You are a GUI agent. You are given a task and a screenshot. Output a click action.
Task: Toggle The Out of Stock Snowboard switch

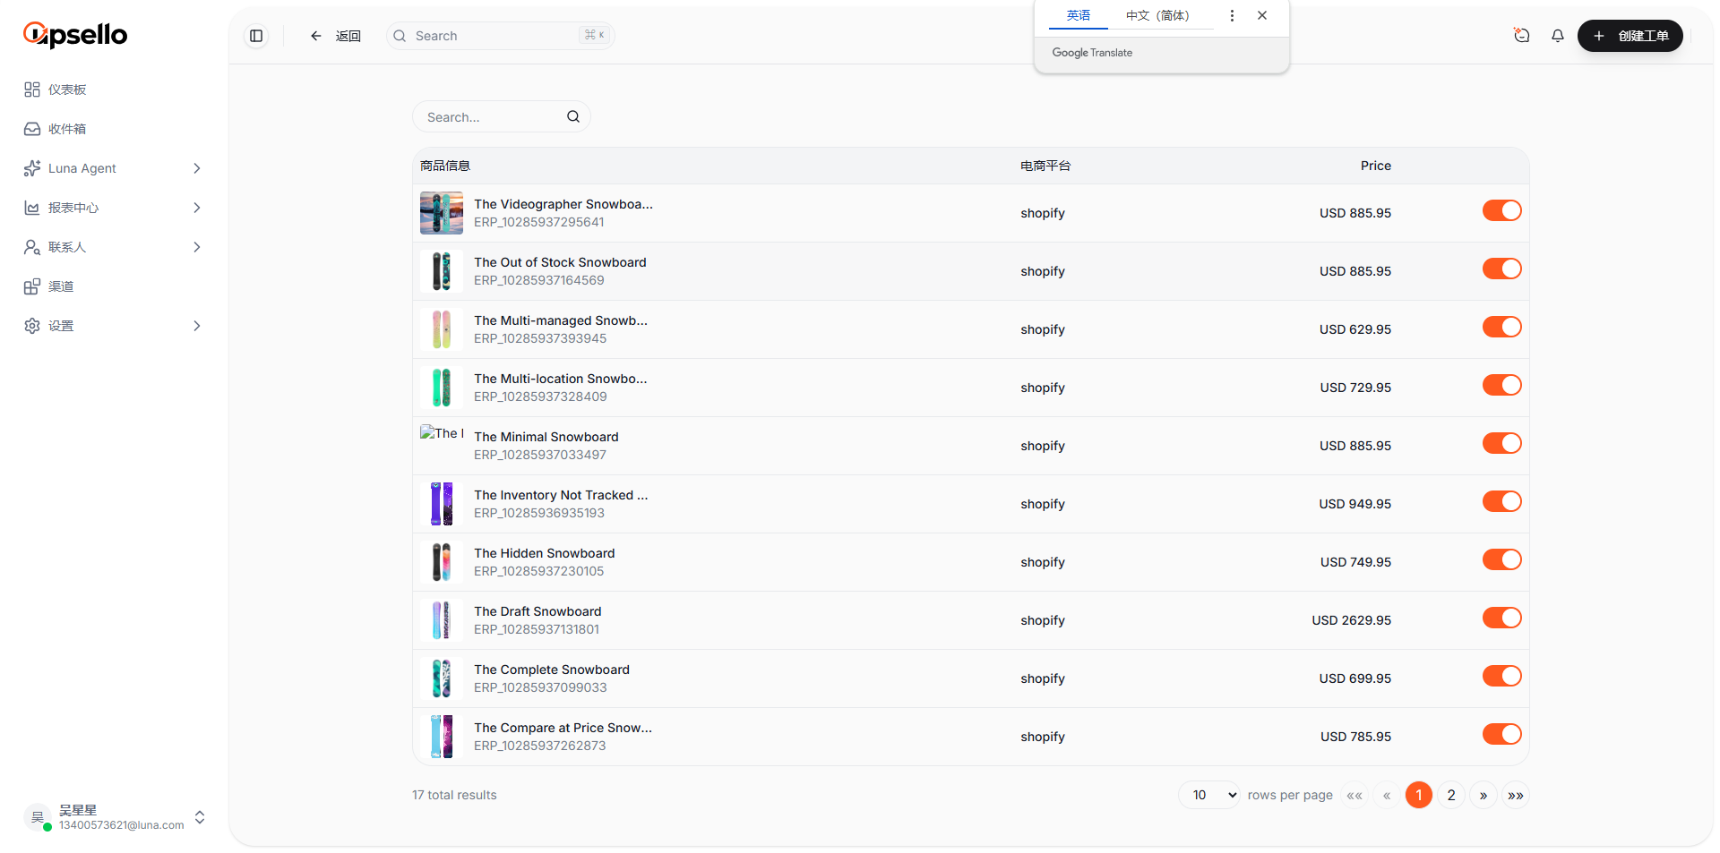click(x=1502, y=269)
